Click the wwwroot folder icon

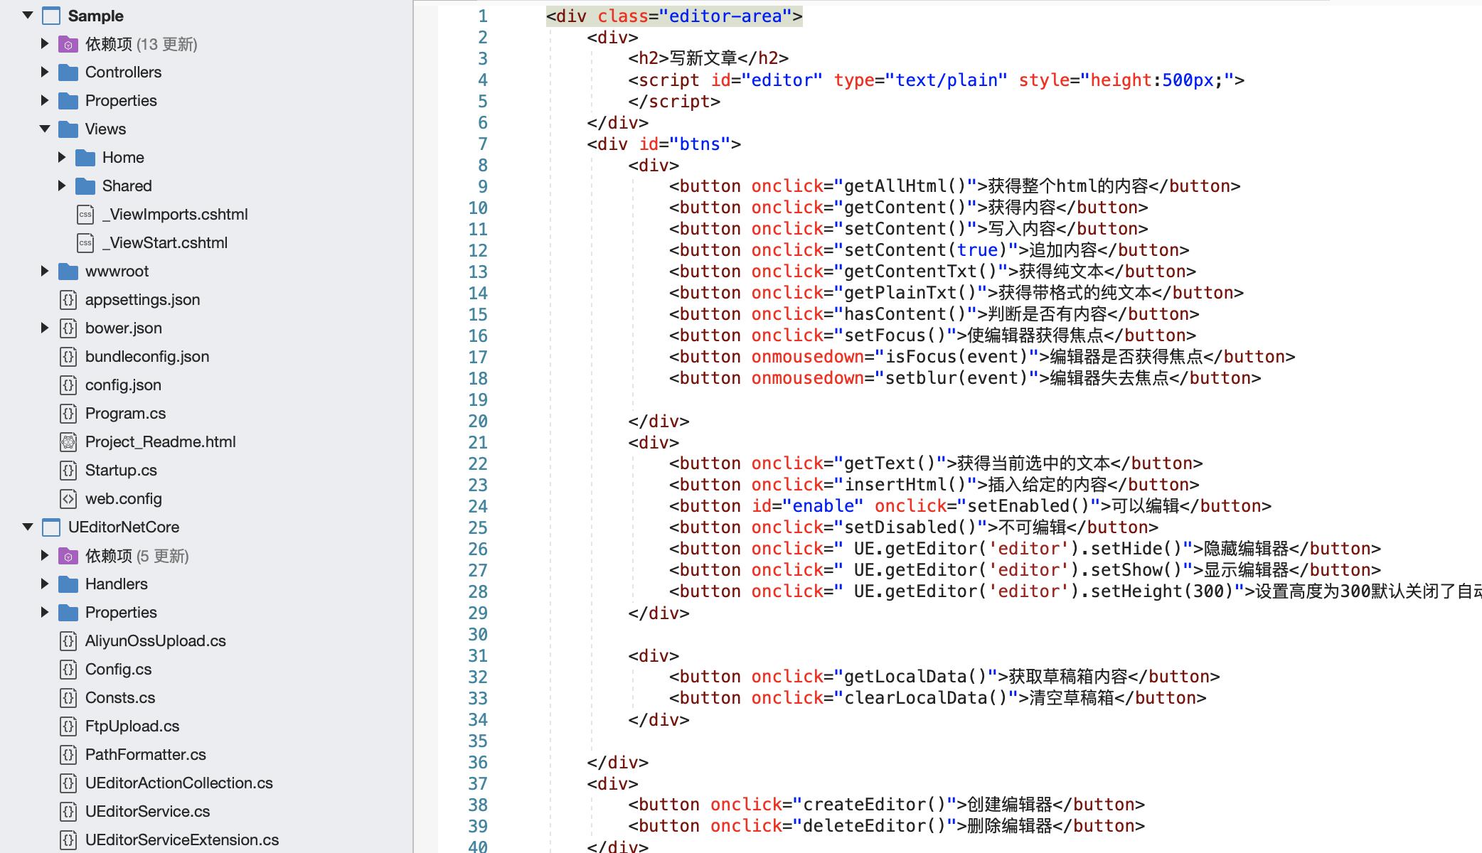pos(68,272)
